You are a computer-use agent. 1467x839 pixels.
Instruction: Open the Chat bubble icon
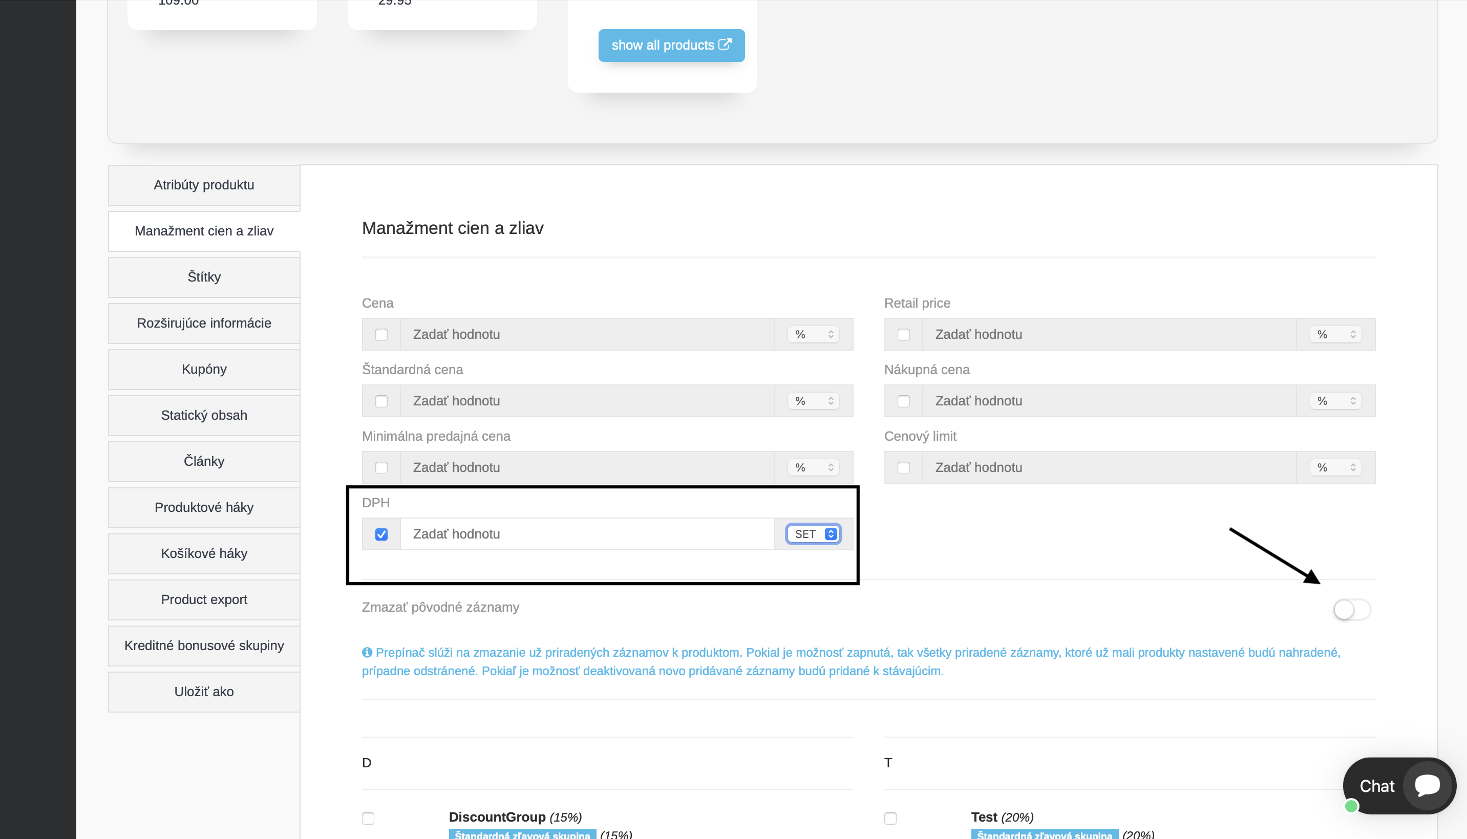[x=1427, y=785]
